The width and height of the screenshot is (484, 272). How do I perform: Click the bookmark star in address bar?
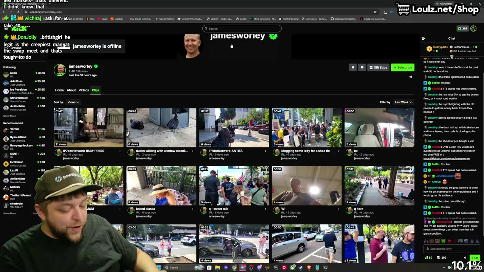pyautogui.click(x=375, y=12)
